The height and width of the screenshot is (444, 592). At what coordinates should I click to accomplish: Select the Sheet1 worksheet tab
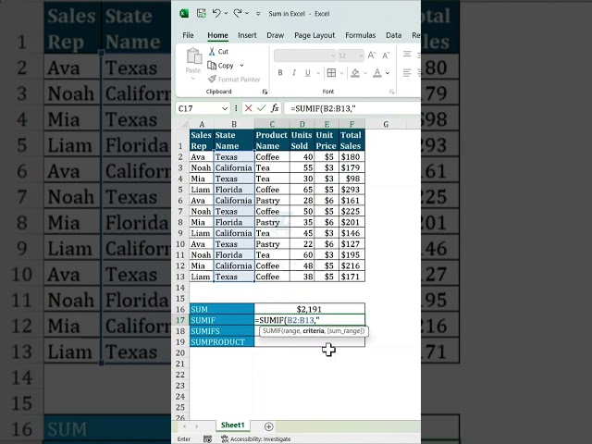point(232,425)
